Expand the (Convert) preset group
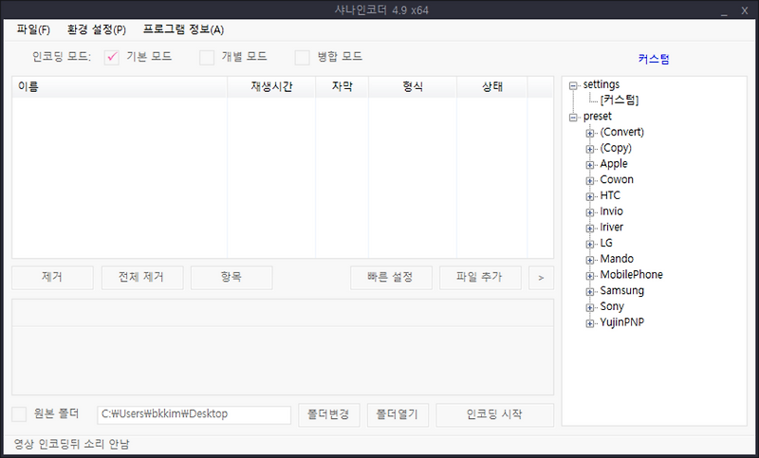This screenshot has width=759, height=458. [x=589, y=133]
